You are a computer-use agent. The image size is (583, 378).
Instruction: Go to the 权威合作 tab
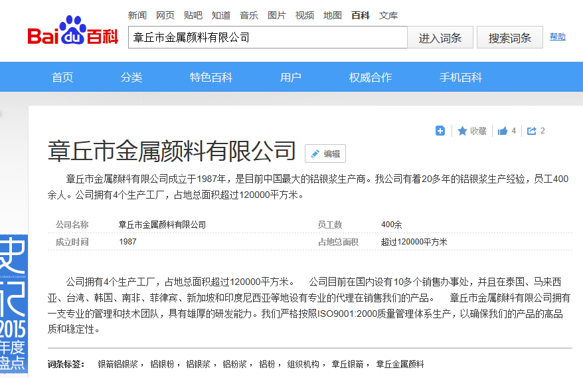click(x=371, y=77)
